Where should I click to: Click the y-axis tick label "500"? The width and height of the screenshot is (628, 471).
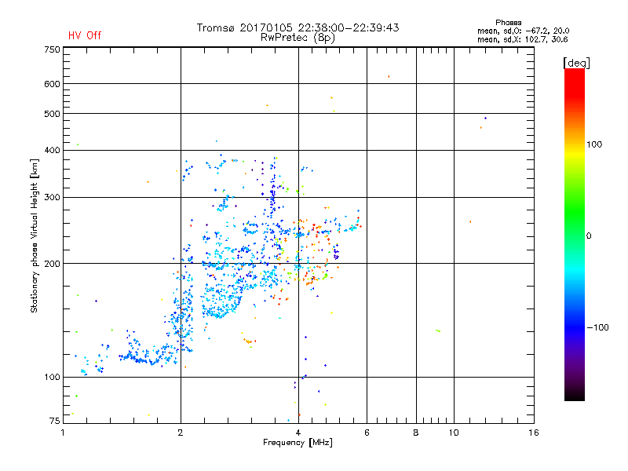[x=52, y=114]
